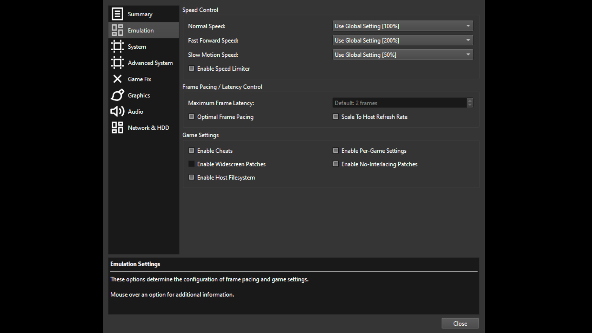Click the Network & HDD icon
The height and width of the screenshot is (333, 592).
coord(117,128)
